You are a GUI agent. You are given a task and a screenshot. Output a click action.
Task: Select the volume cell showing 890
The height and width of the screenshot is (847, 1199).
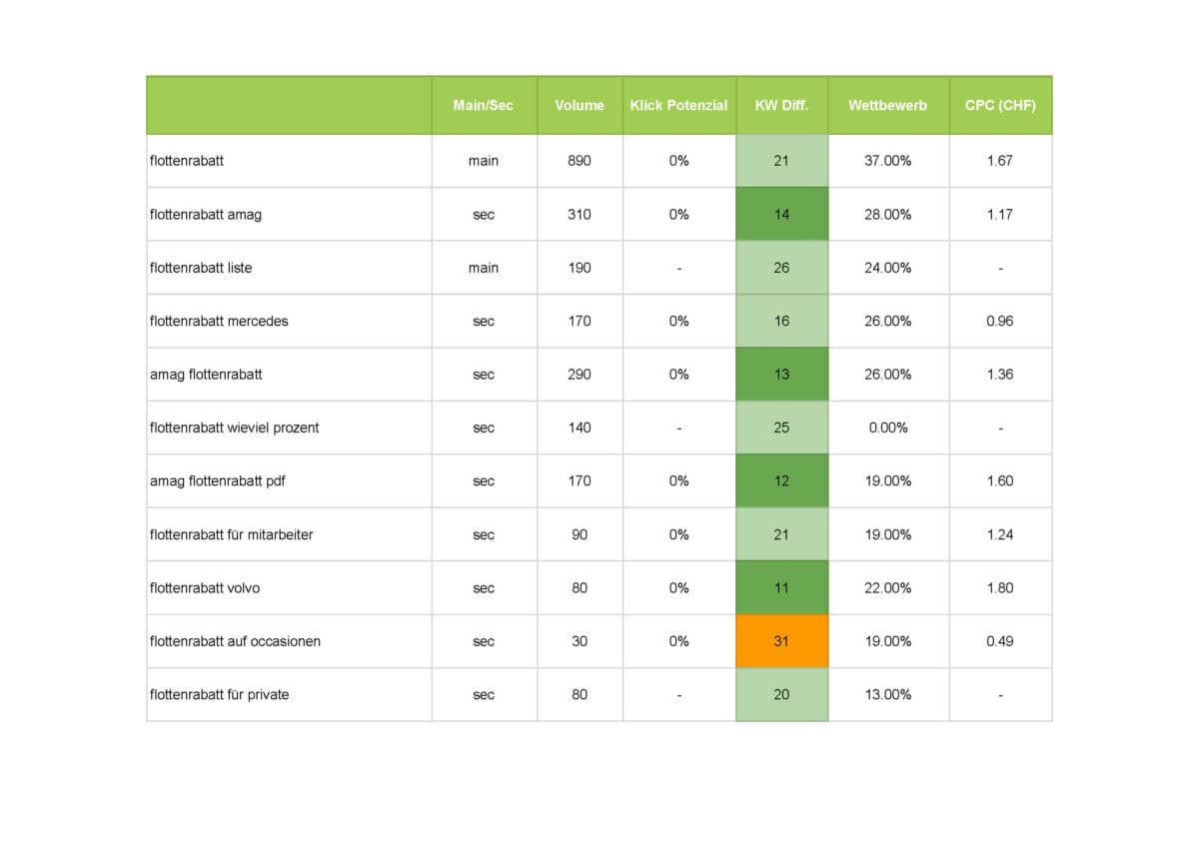coord(580,161)
